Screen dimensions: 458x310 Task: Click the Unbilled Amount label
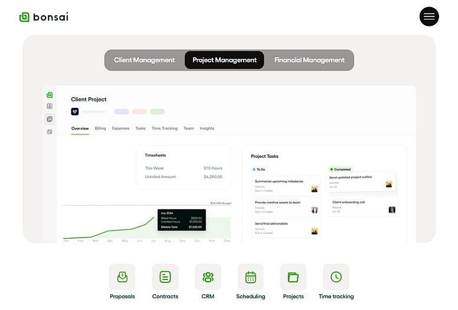(x=161, y=177)
